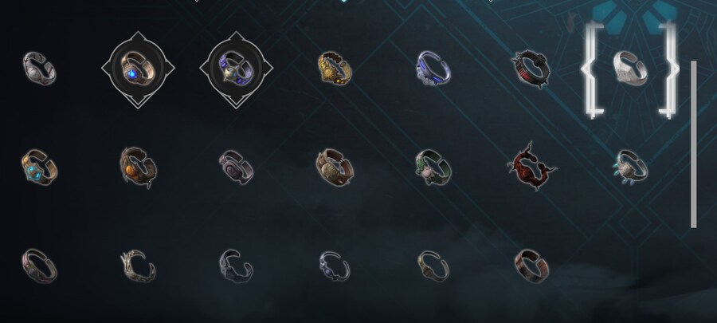
Task: Pick the dark ring with orange stone
Action: click(138, 167)
